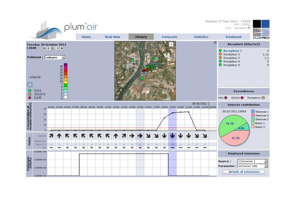Click the wind direction arrow at 19h00

click(172, 136)
